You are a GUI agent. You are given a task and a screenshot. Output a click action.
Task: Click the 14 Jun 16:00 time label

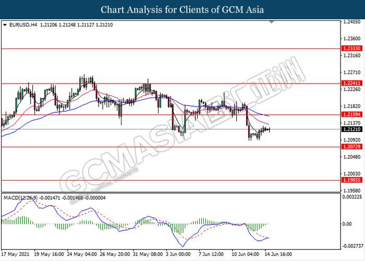278,254
